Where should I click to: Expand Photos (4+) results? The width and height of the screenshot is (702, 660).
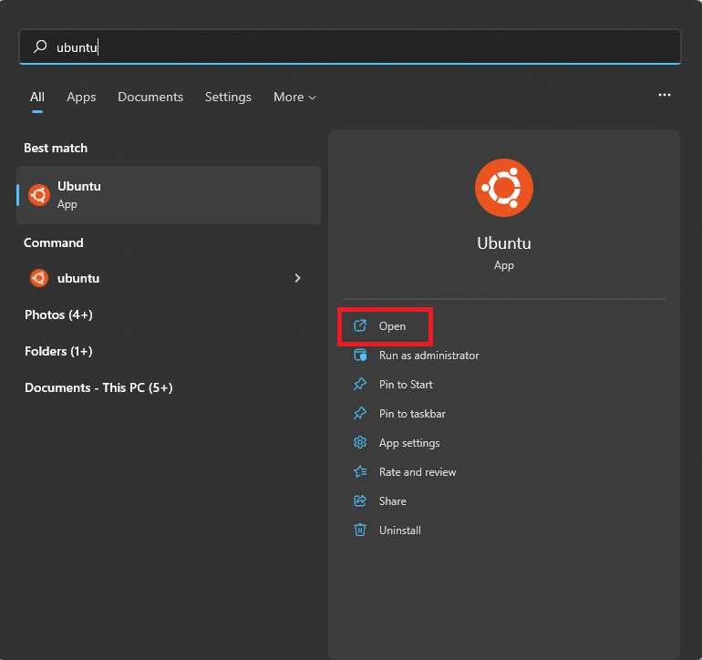pyautogui.click(x=58, y=315)
